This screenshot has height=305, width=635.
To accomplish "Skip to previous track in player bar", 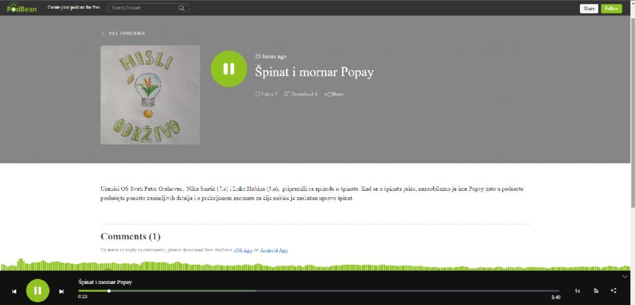I will 14,291.
